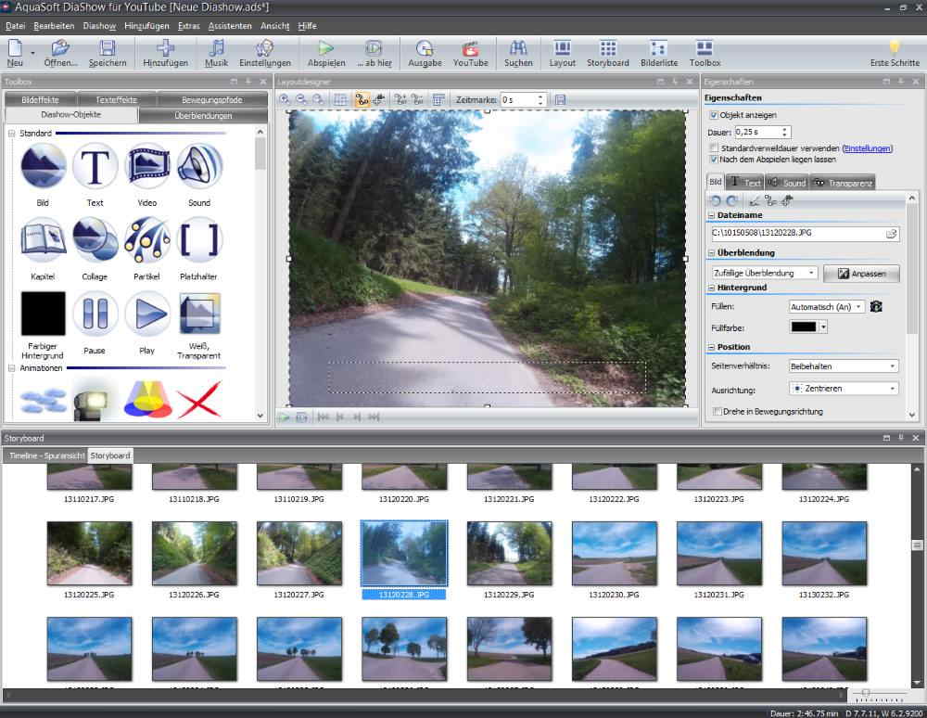Open the Ausrichtung Zentrieren dropdown
The image size is (927, 718).
(842, 389)
